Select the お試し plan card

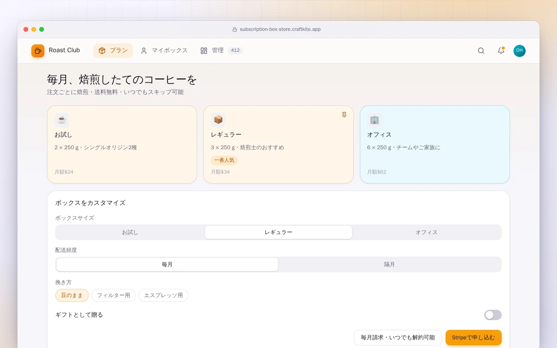[122, 144]
